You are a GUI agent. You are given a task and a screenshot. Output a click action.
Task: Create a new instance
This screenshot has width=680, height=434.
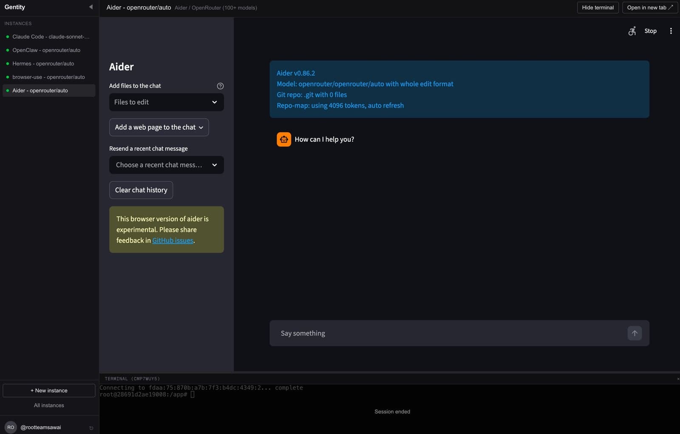coord(49,391)
